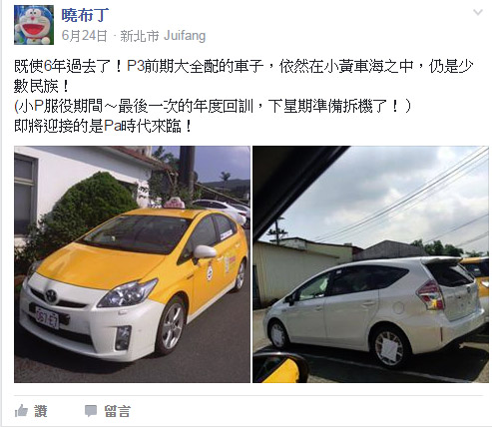The width and height of the screenshot is (492, 427).
Task: Click the 留言 comment label
Action: [x=117, y=411]
